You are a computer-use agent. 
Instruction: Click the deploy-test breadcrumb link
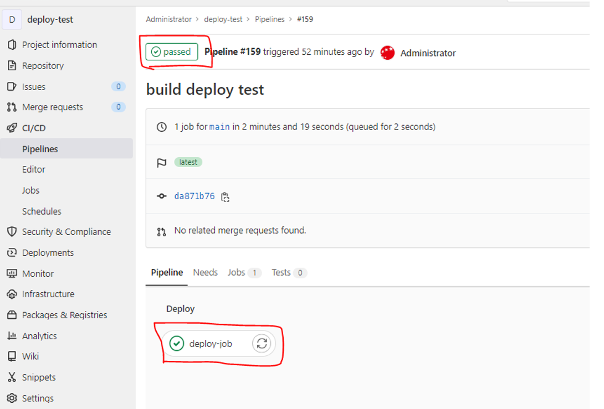coord(223,19)
